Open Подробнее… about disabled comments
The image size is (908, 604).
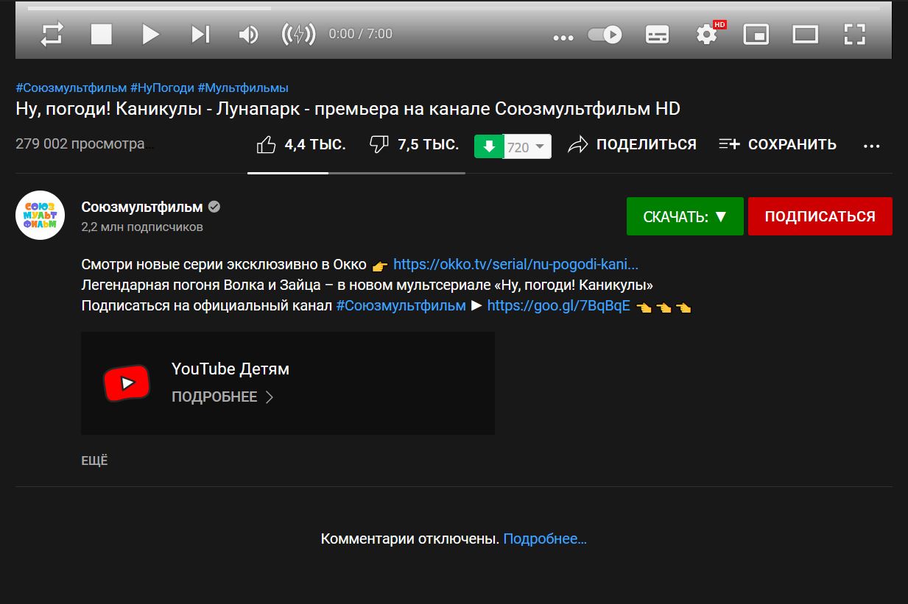[x=545, y=539]
